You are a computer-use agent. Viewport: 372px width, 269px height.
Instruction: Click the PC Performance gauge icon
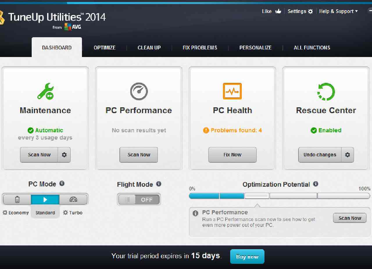coord(139,91)
